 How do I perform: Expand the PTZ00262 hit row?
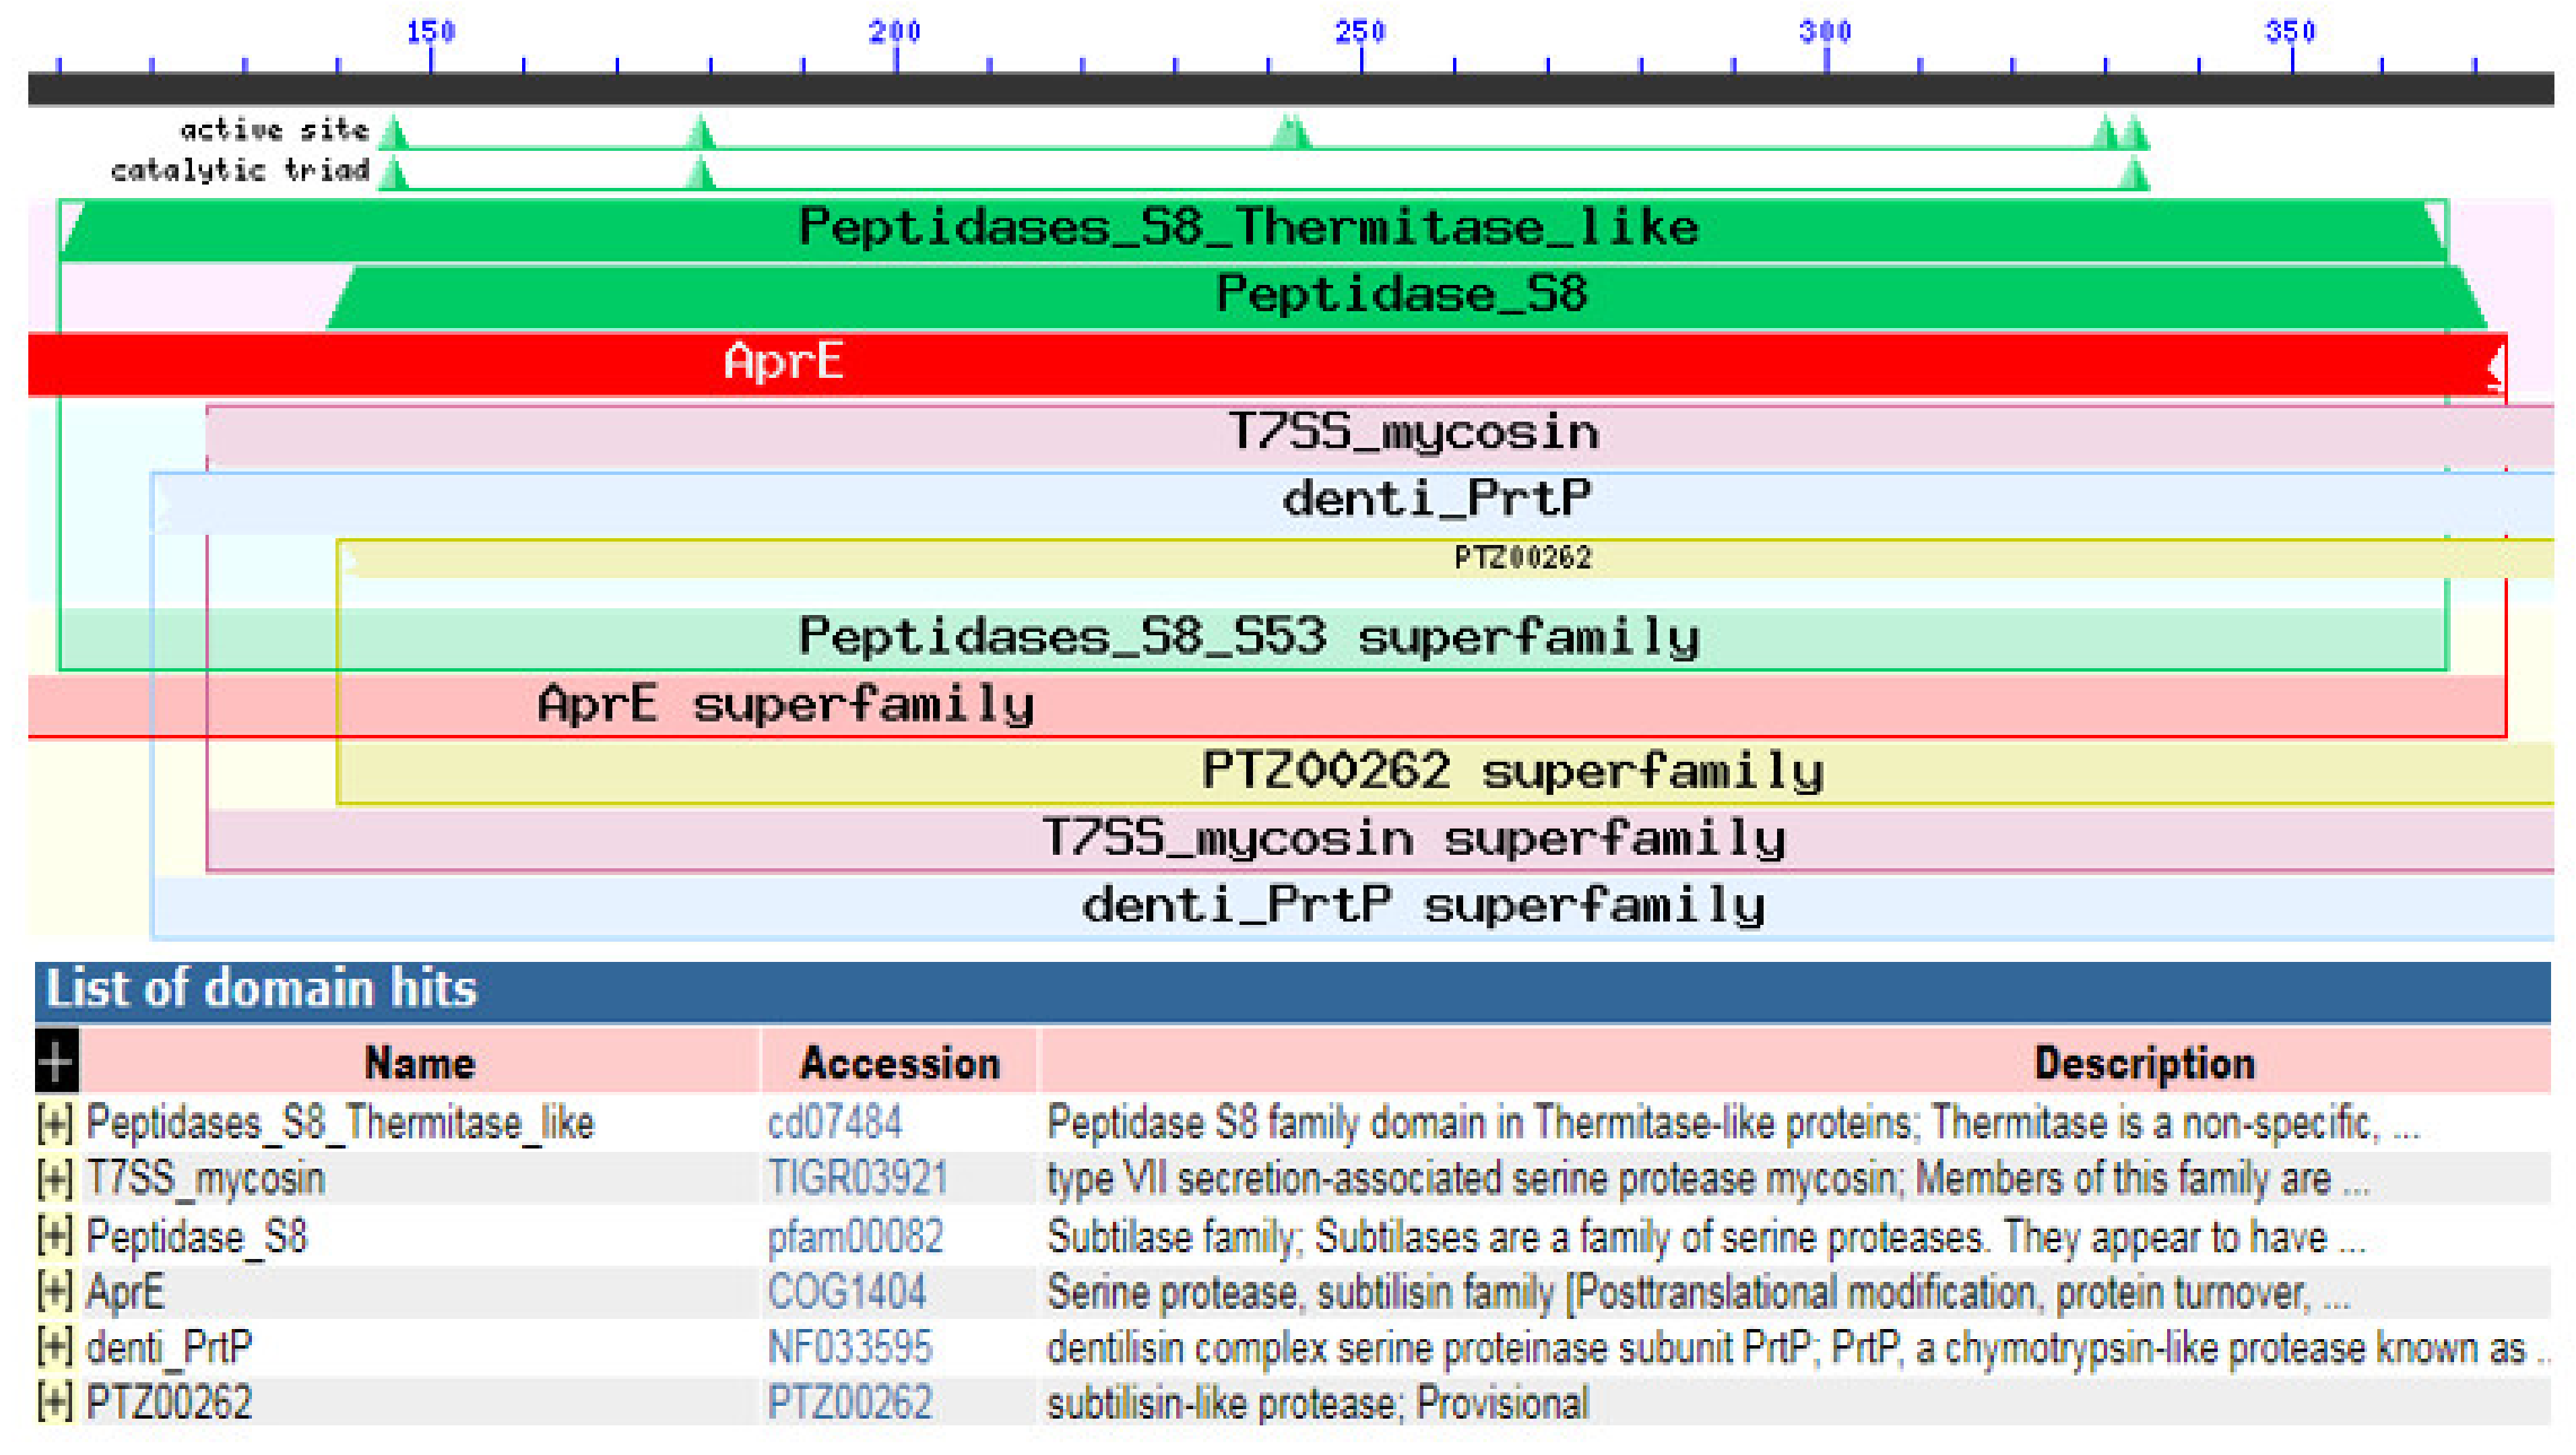click(54, 1403)
